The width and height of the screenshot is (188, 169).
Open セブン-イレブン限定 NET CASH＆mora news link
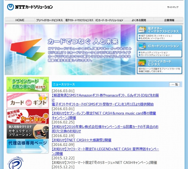(104, 115)
